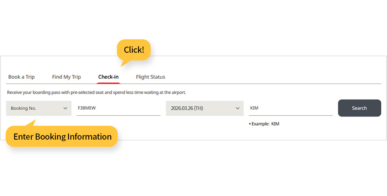
Task: Click the chevron arrow in the date selector
Action: click(238, 108)
